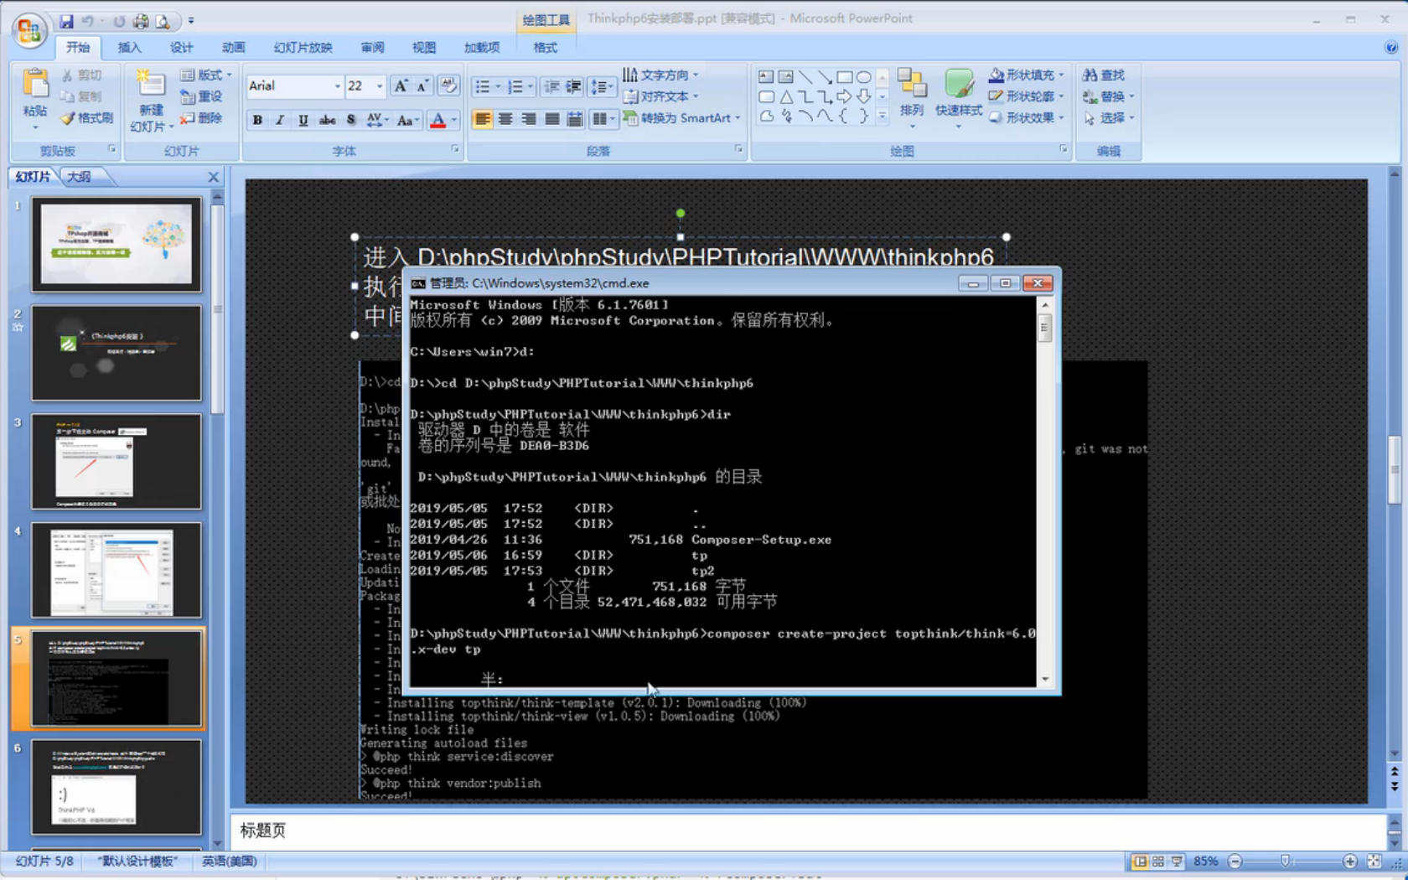This screenshot has width=1408, height=880.
Task: Open the Select menu
Action: point(1108,118)
